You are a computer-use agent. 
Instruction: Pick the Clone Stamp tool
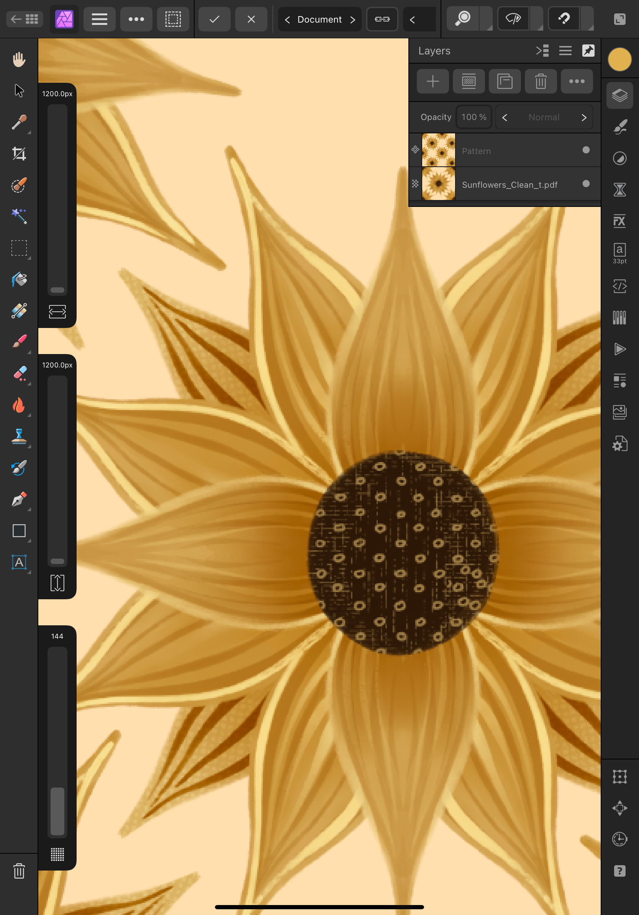pos(19,436)
